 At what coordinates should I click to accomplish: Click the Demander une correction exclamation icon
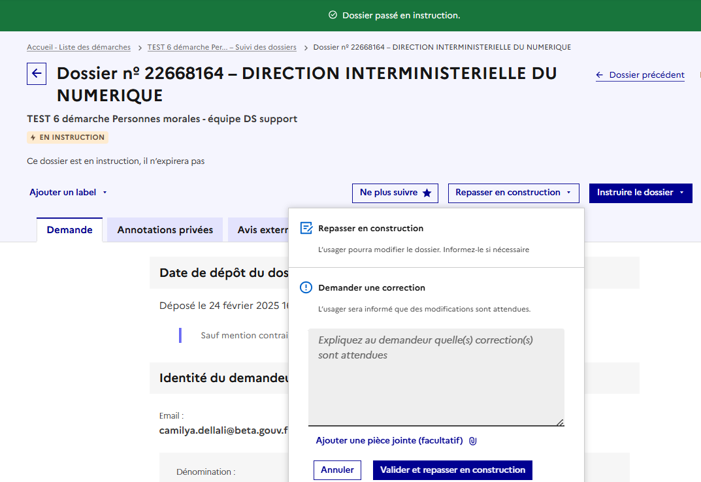tap(306, 287)
